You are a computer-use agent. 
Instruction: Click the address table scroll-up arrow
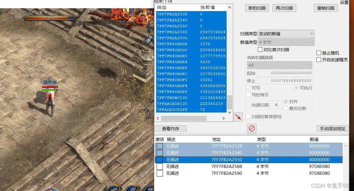[x=346, y=146]
